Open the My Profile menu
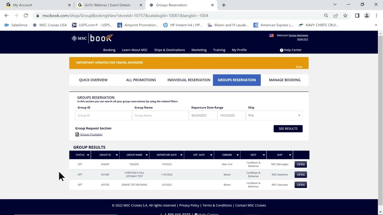The image size is (383, 215). pyautogui.click(x=239, y=50)
